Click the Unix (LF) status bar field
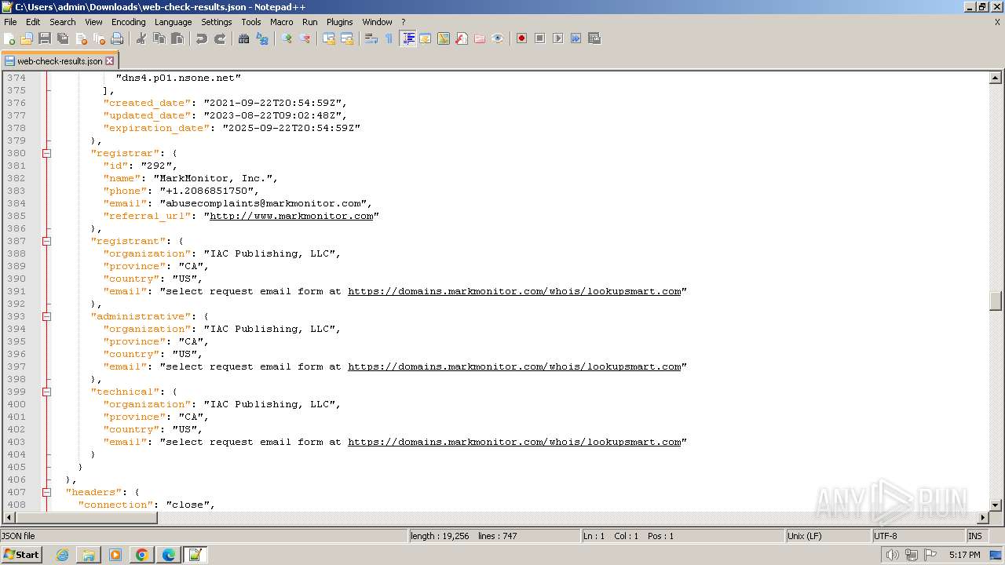Viewport: 1005px width, 565px height. [x=828, y=536]
